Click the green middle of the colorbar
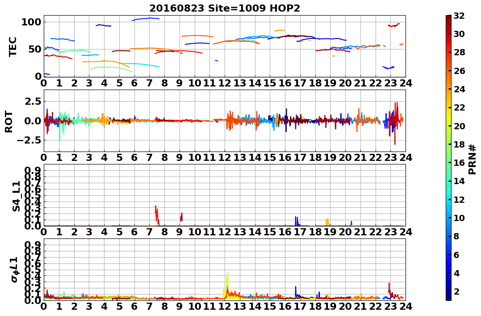 pos(448,158)
